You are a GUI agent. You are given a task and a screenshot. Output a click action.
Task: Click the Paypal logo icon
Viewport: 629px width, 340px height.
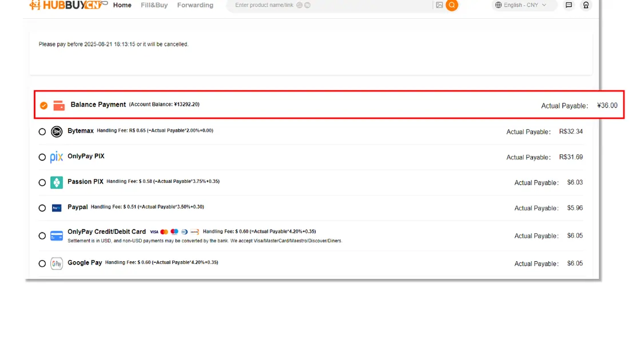click(57, 208)
